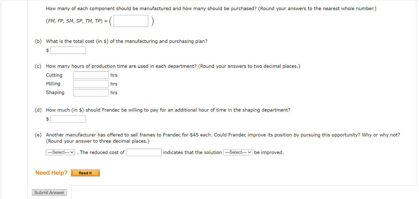Click the Shaping hours input field
419x199 pixels.
point(91,92)
